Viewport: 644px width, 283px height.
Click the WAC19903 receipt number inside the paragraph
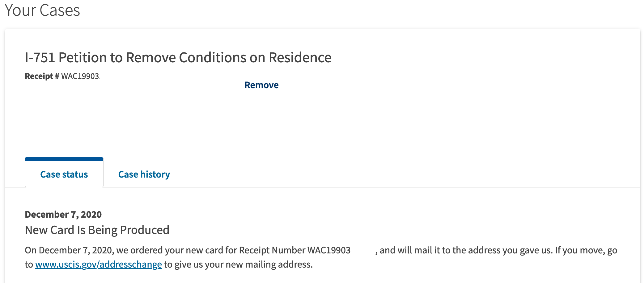[329, 250]
